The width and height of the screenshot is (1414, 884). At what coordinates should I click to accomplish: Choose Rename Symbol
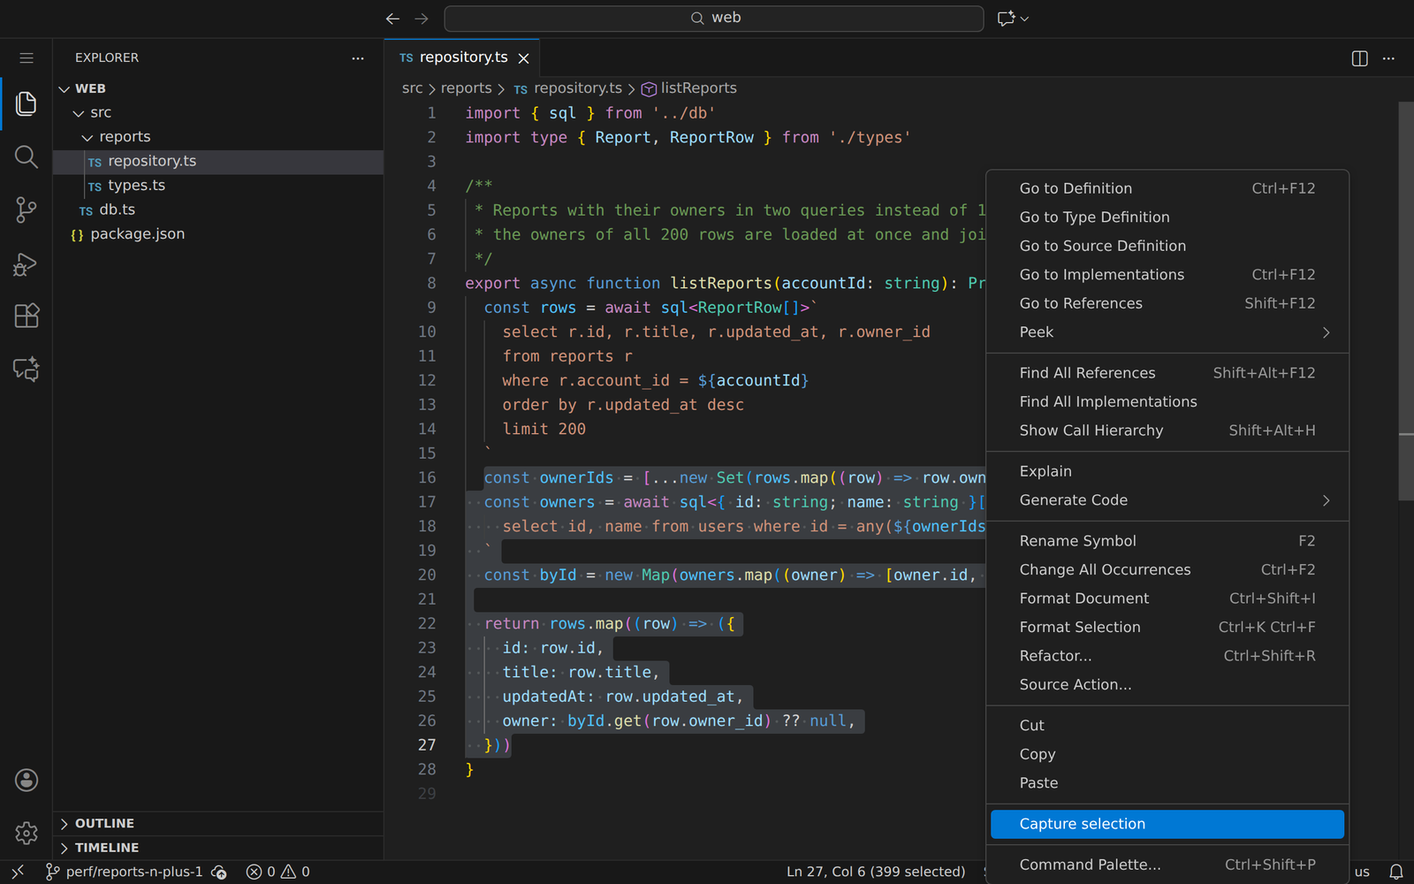[x=1167, y=541]
